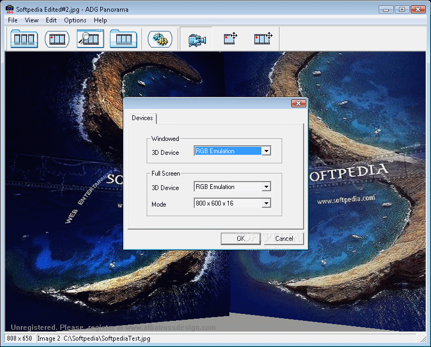Click the Windowed group label
Image resolution: width=431 pixels, height=347 pixels.
point(165,139)
